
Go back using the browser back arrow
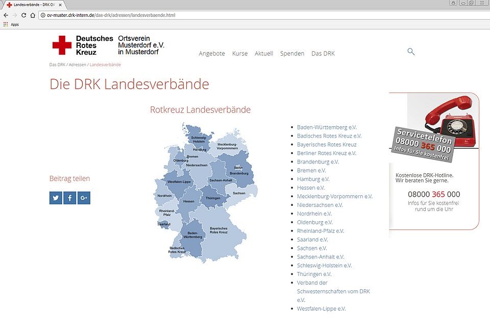[5, 15]
